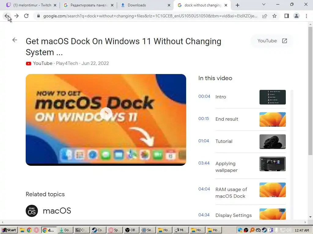Image resolution: width=313 pixels, height=234 pixels.
Task: Open the Chrome side panel
Action: 287,16
